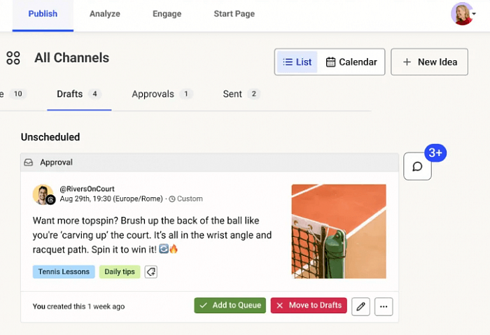
Task: Click the Aug 29th, 19:30 schedule time
Action: click(x=111, y=199)
